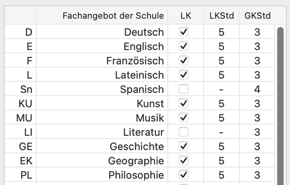Toggle the LK checkbox for Lateinisch
This screenshot has height=185, width=290.
click(183, 75)
